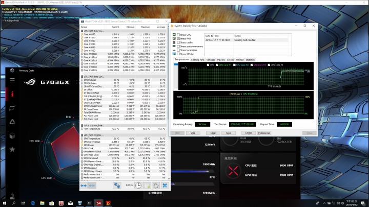This screenshot has width=369, height=207.
Task: Switch to FurMark taskbar icon
Action: click(x=108, y=203)
